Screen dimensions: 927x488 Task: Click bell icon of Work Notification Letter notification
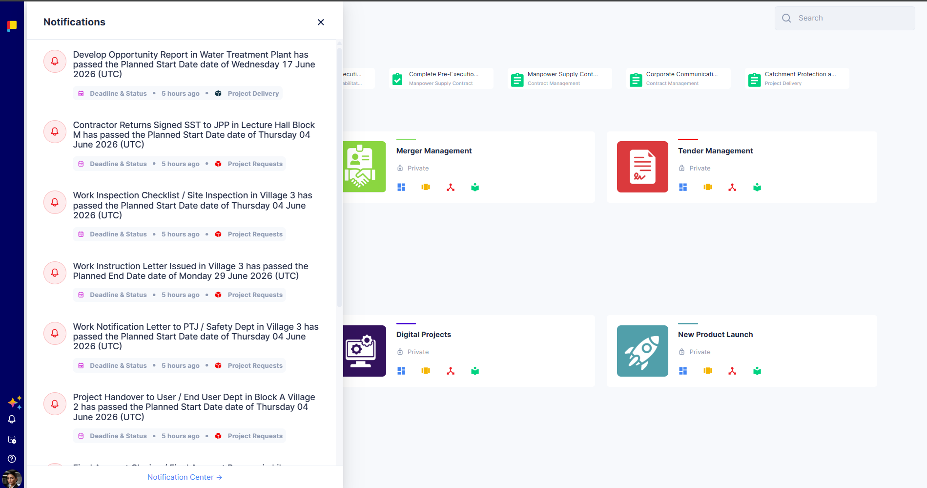click(x=55, y=333)
